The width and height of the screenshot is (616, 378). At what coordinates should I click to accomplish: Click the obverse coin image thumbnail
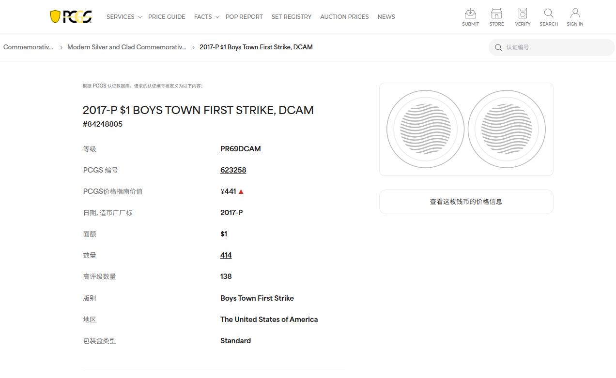click(x=425, y=129)
